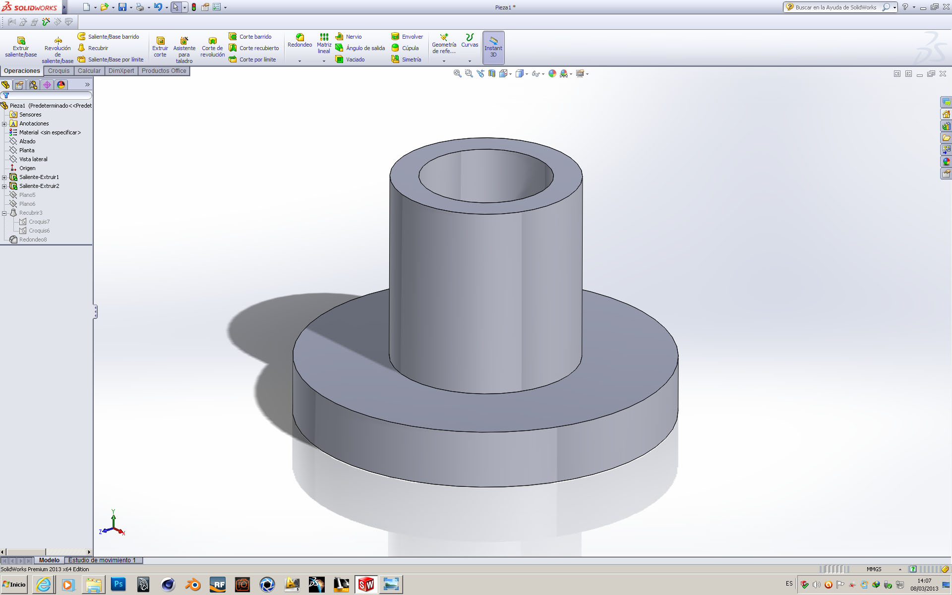Select the Operaciones tab
Viewport: 952px width, 595px height.
tap(22, 71)
